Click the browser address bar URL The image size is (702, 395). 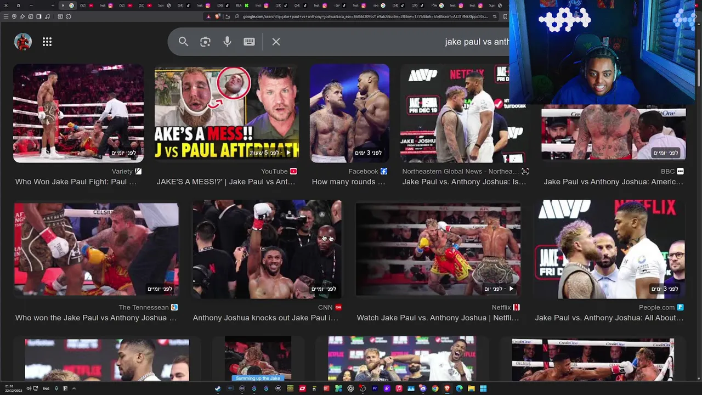[365, 16]
